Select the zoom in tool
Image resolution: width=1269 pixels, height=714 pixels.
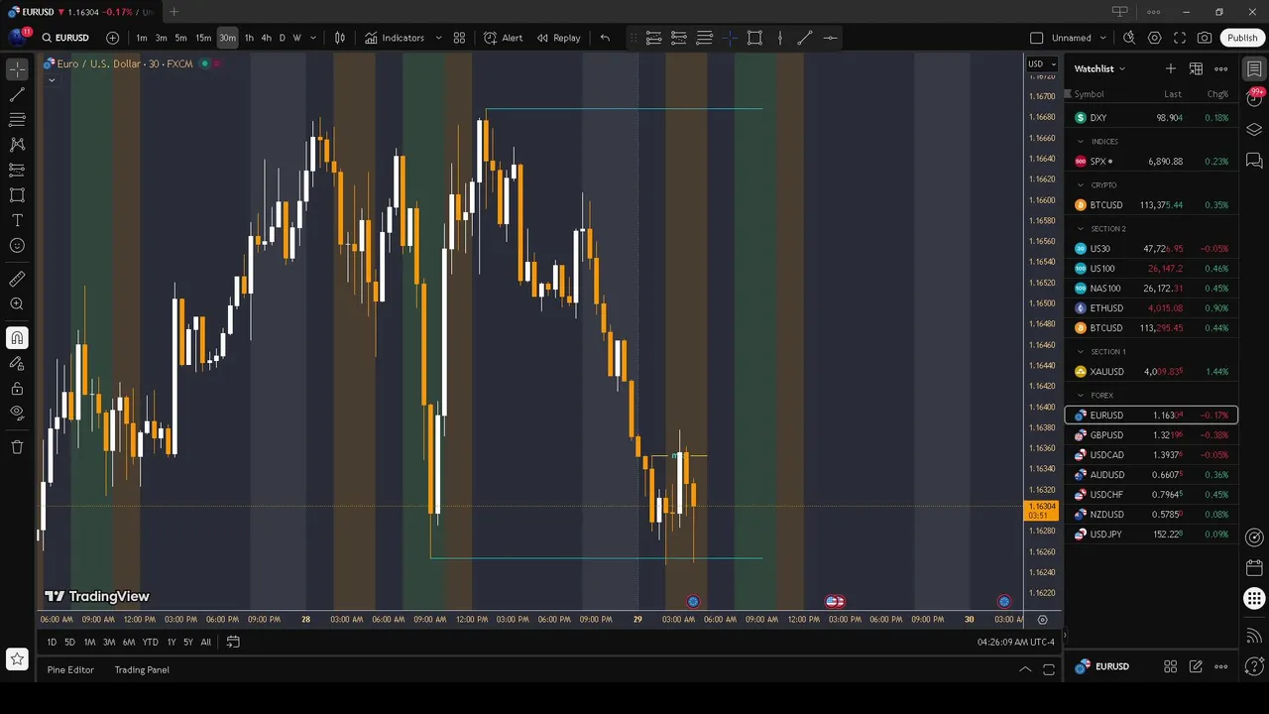click(x=17, y=304)
